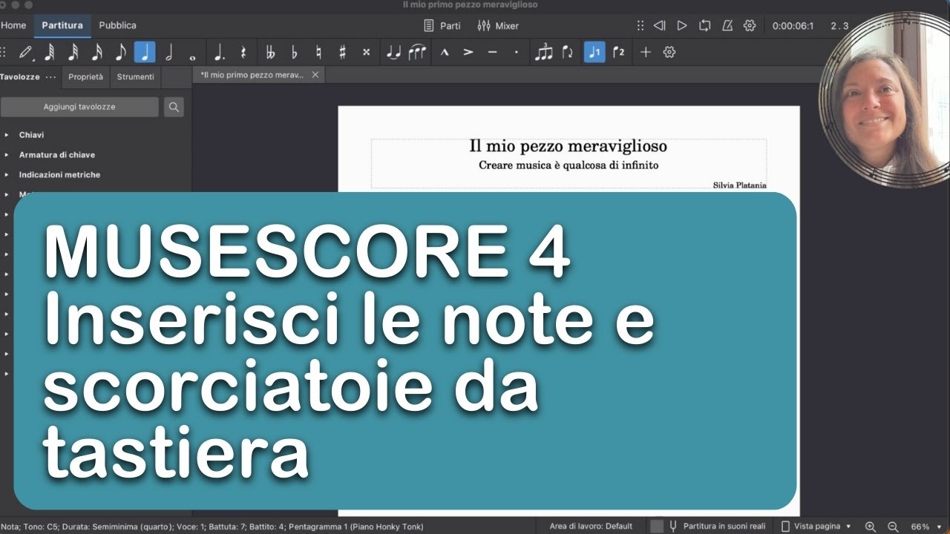
Task: Click the 0:00:06:1 playback time field
Action: 793,26
